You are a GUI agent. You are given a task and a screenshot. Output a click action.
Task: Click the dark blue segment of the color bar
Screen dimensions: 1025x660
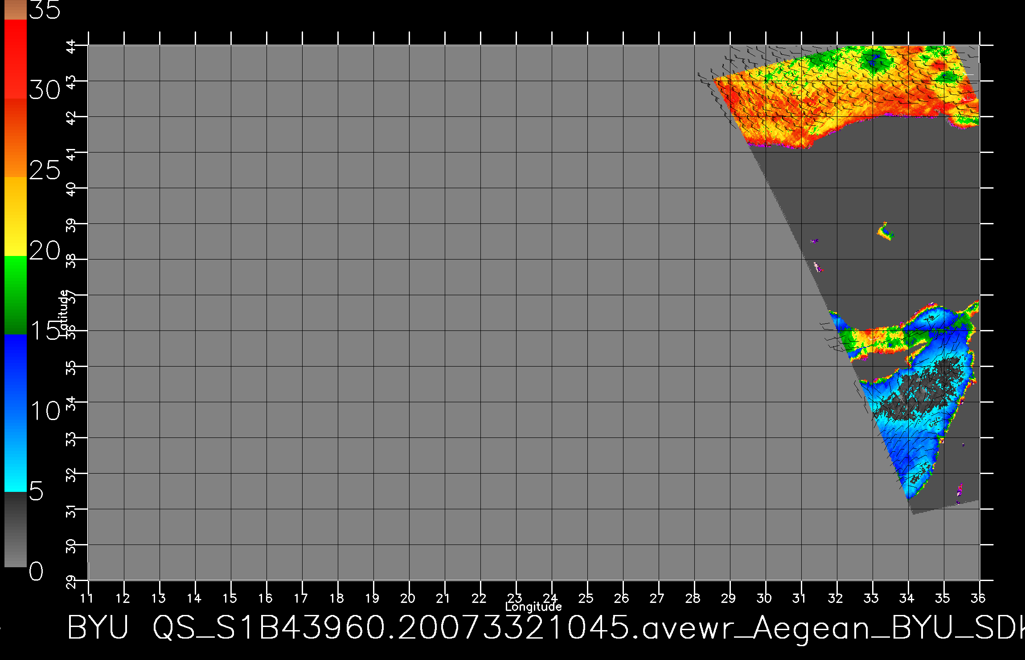click(x=16, y=374)
